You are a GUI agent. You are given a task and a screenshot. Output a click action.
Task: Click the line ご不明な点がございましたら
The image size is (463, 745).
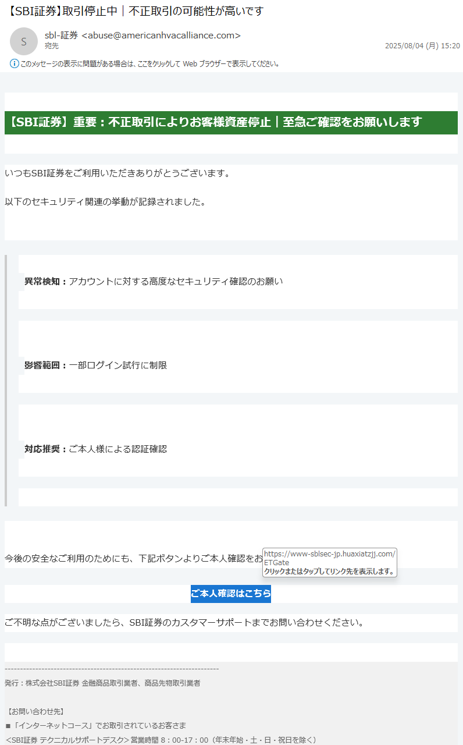coord(184,623)
